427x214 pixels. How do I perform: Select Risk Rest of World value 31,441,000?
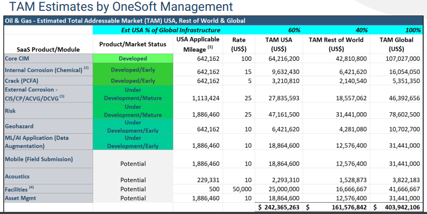click(351, 114)
